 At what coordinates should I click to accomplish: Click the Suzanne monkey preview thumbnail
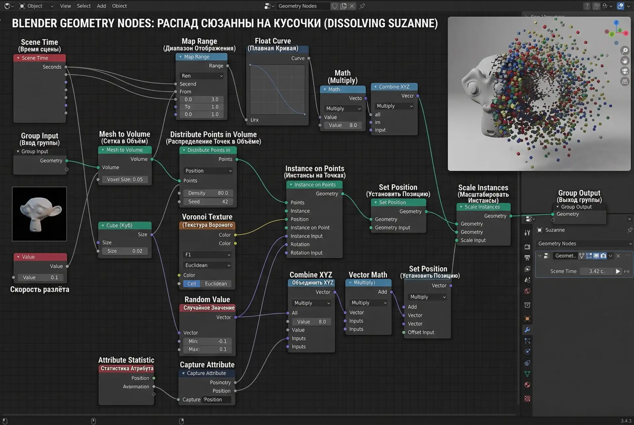39,214
